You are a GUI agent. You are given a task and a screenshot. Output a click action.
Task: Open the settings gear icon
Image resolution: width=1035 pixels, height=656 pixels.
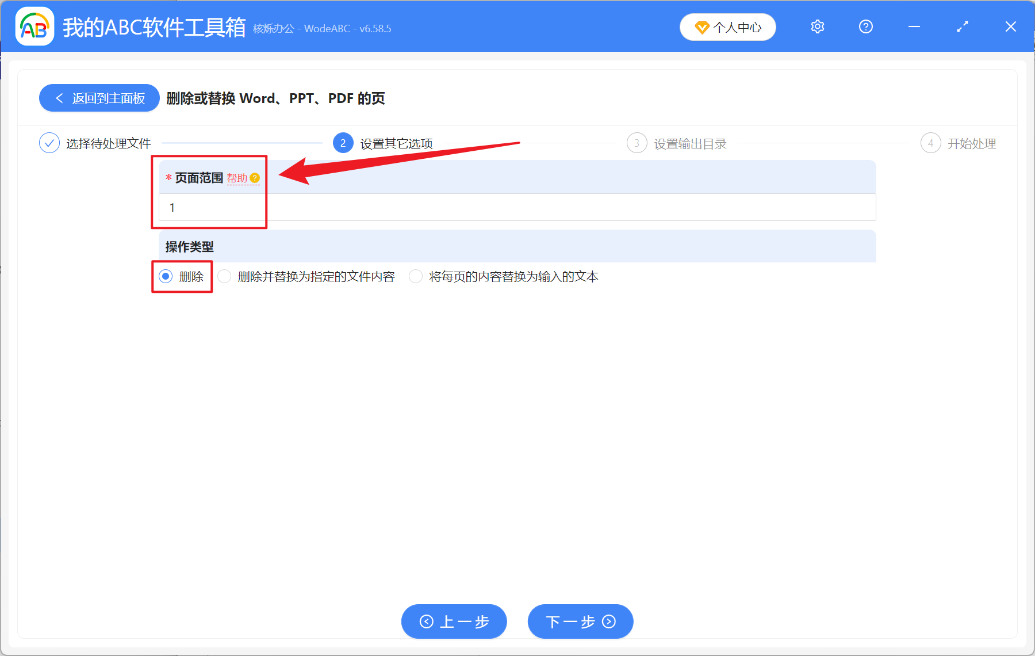pos(817,26)
